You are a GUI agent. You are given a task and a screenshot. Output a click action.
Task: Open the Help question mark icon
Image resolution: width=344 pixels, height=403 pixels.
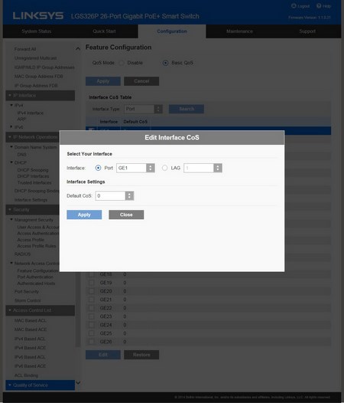[x=319, y=5]
